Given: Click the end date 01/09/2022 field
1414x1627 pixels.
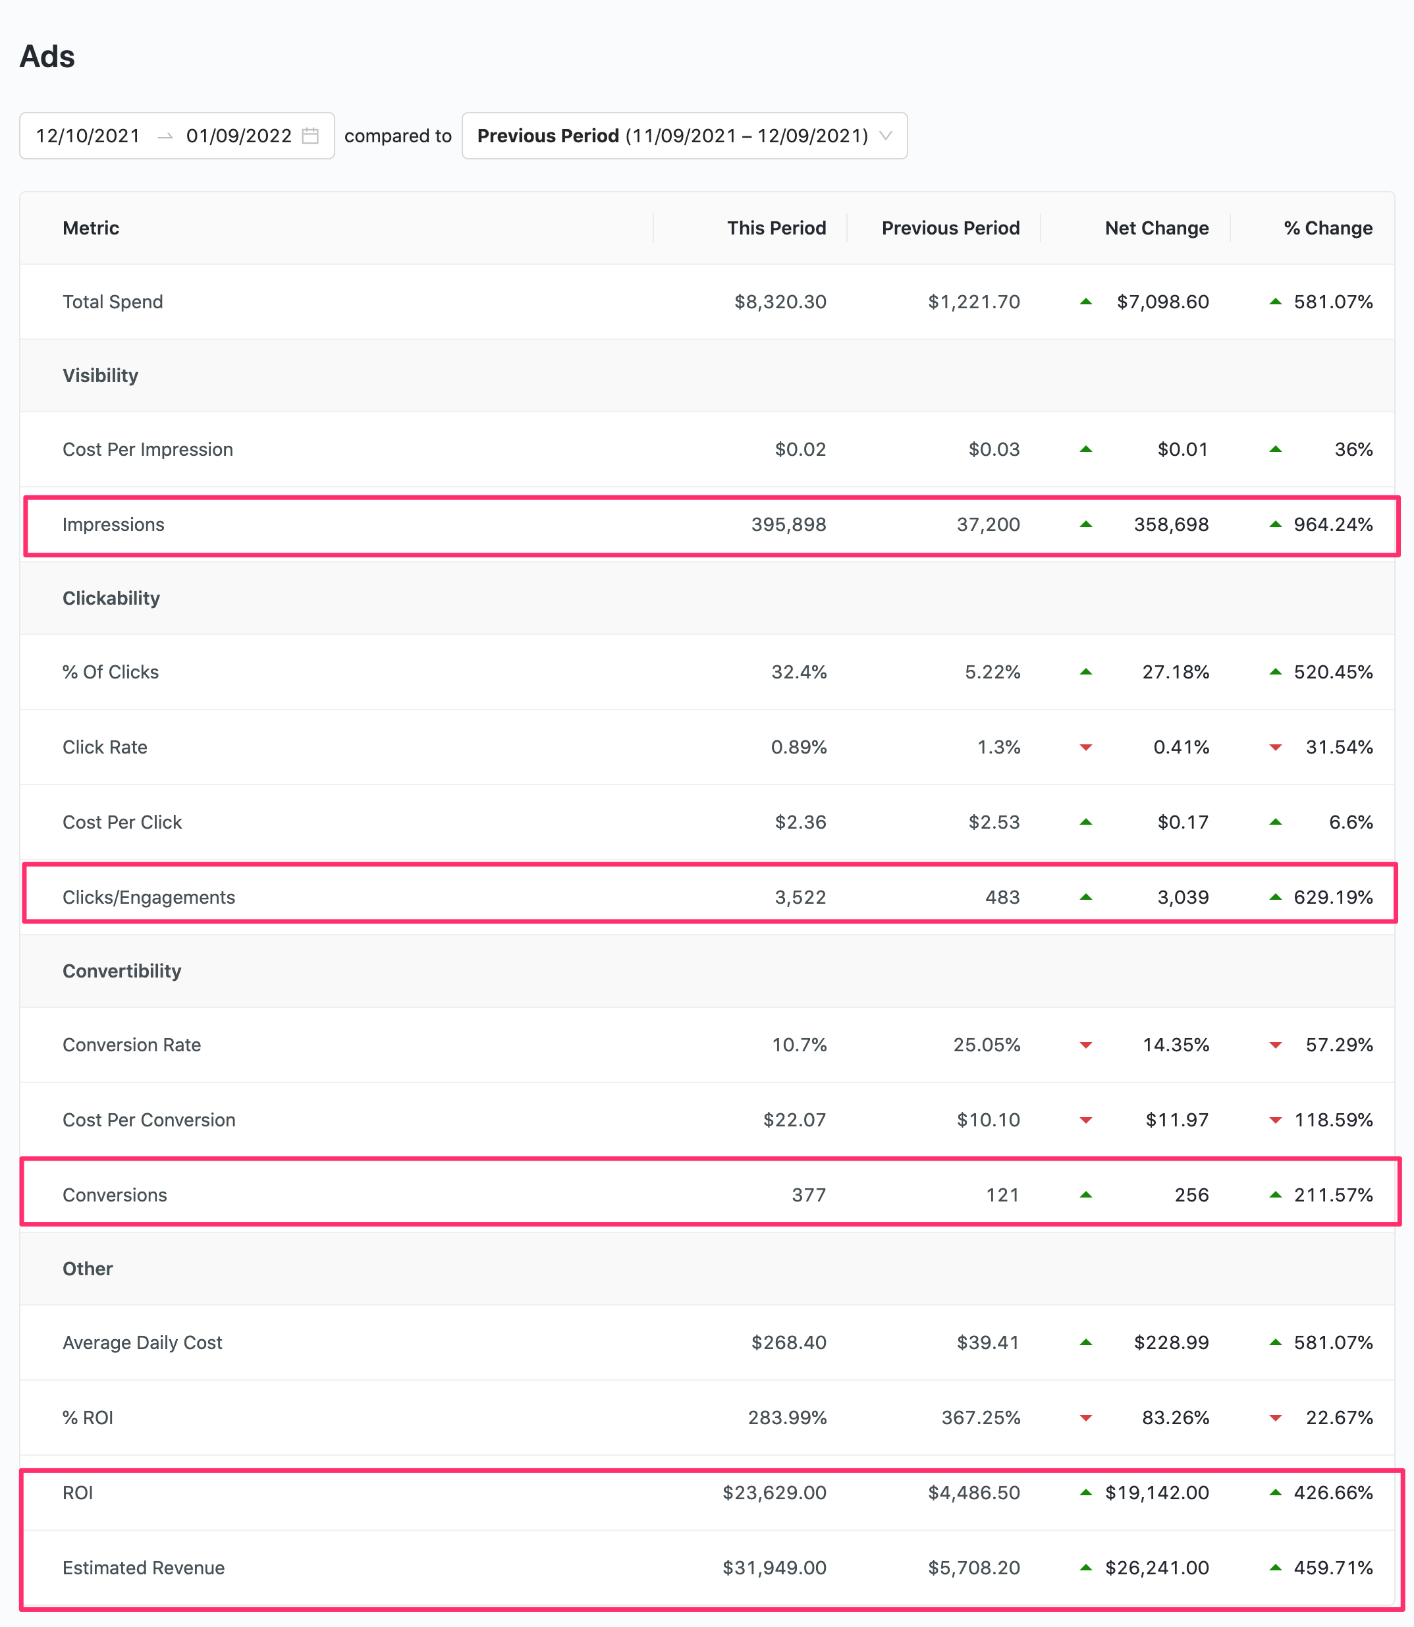Looking at the screenshot, I should (x=239, y=136).
